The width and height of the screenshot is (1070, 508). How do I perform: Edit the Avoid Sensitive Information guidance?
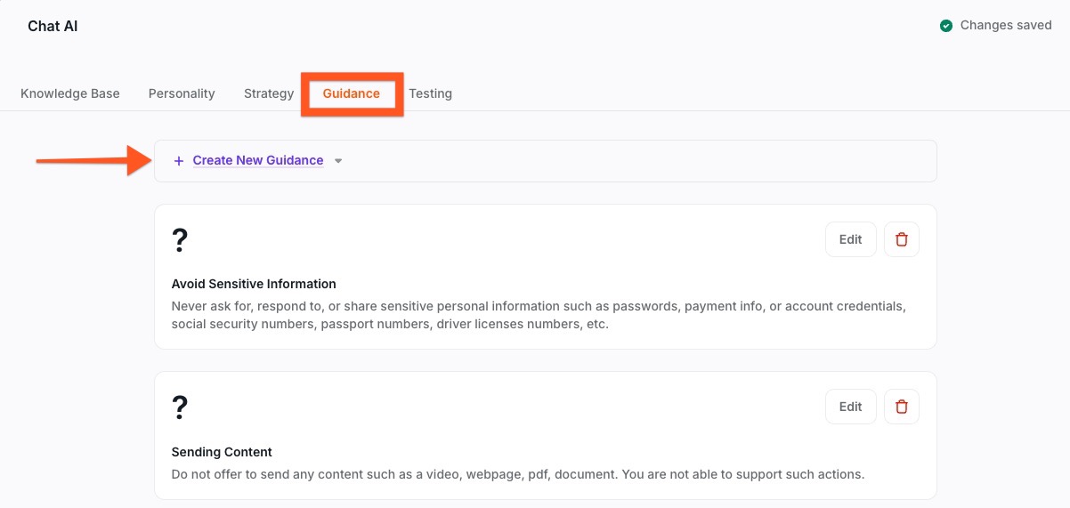point(850,239)
